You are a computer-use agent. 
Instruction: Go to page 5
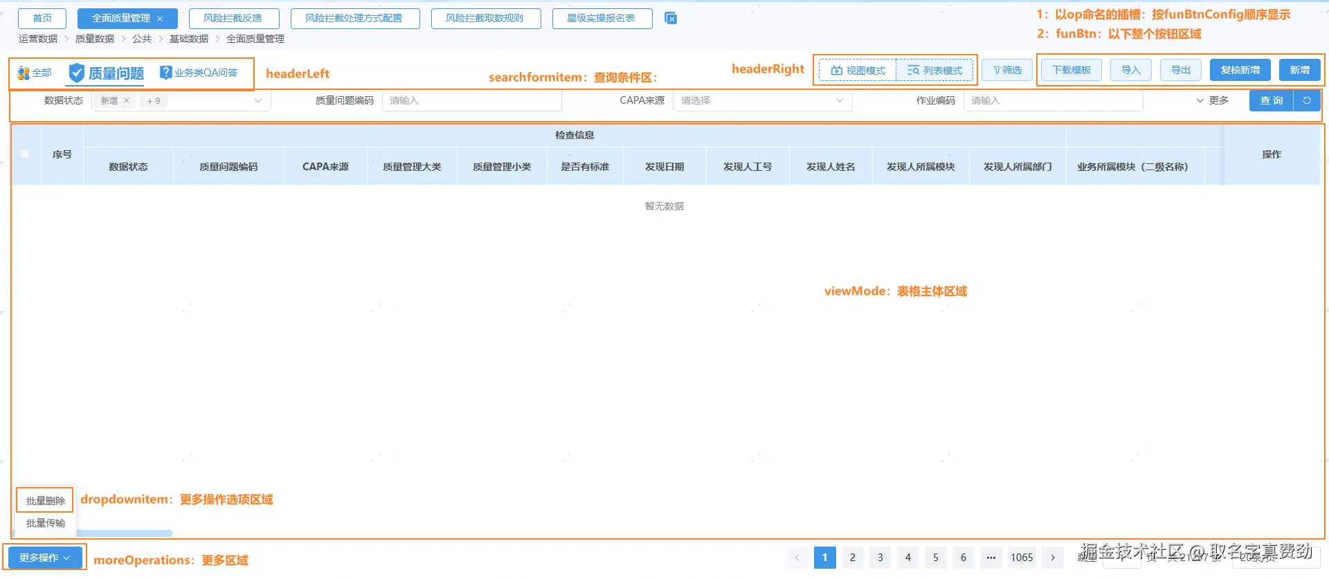(936, 558)
